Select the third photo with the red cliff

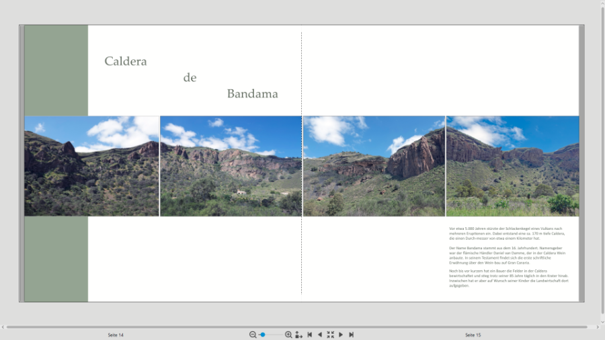tap(374, 166)
